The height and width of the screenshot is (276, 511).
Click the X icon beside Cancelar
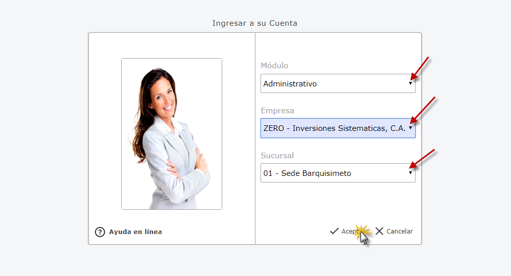coord(380,231)
